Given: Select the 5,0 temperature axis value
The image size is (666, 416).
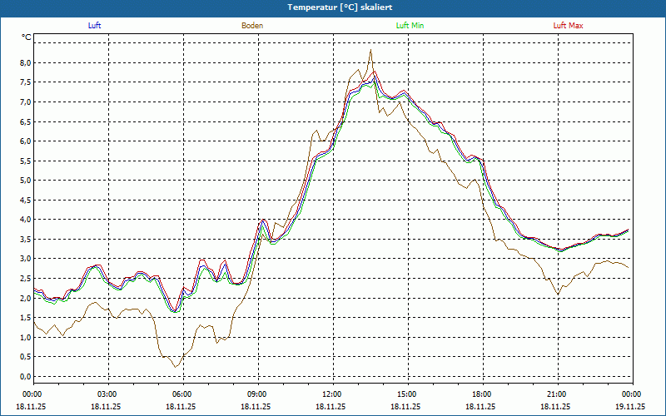Looking at the screenshot, I should pyautogui.click(x=25, y=181).
